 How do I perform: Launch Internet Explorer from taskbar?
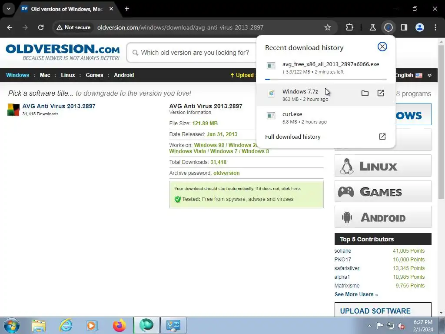click(x=66, y=325)
